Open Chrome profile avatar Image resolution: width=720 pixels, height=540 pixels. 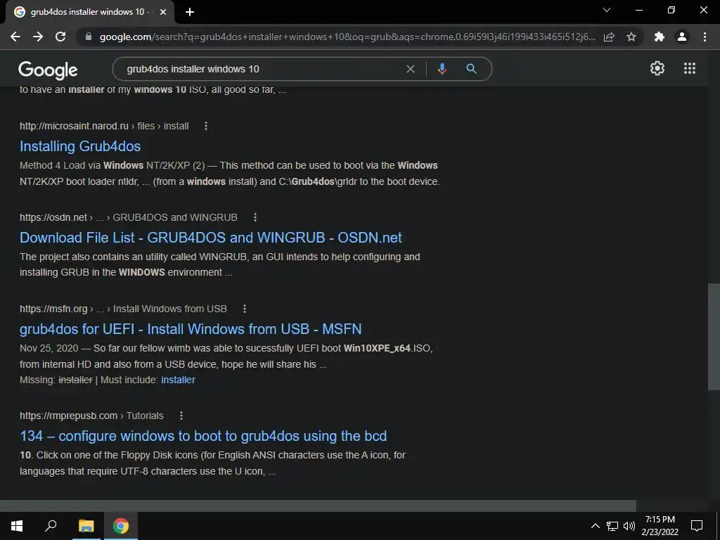click(682, 37)
